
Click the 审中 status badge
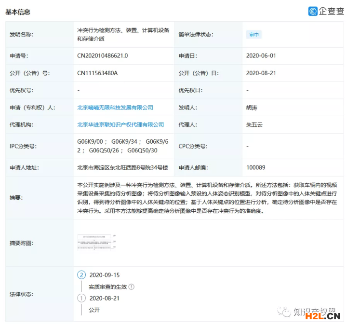click(x=254, y=35)
